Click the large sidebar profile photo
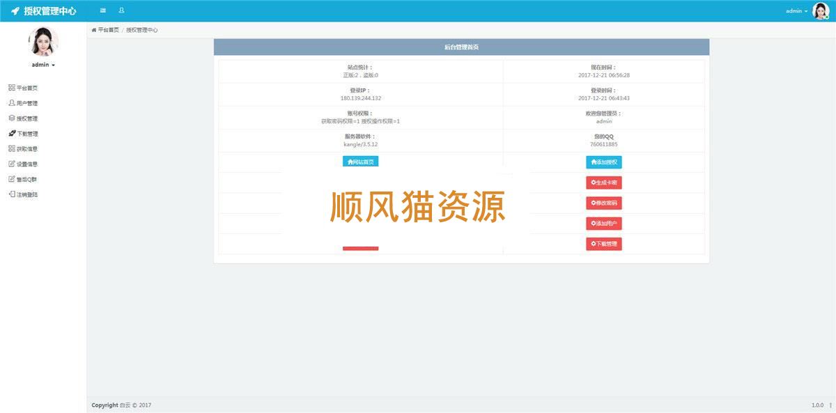This screenshot has height=413, width=836. point(43,42)
